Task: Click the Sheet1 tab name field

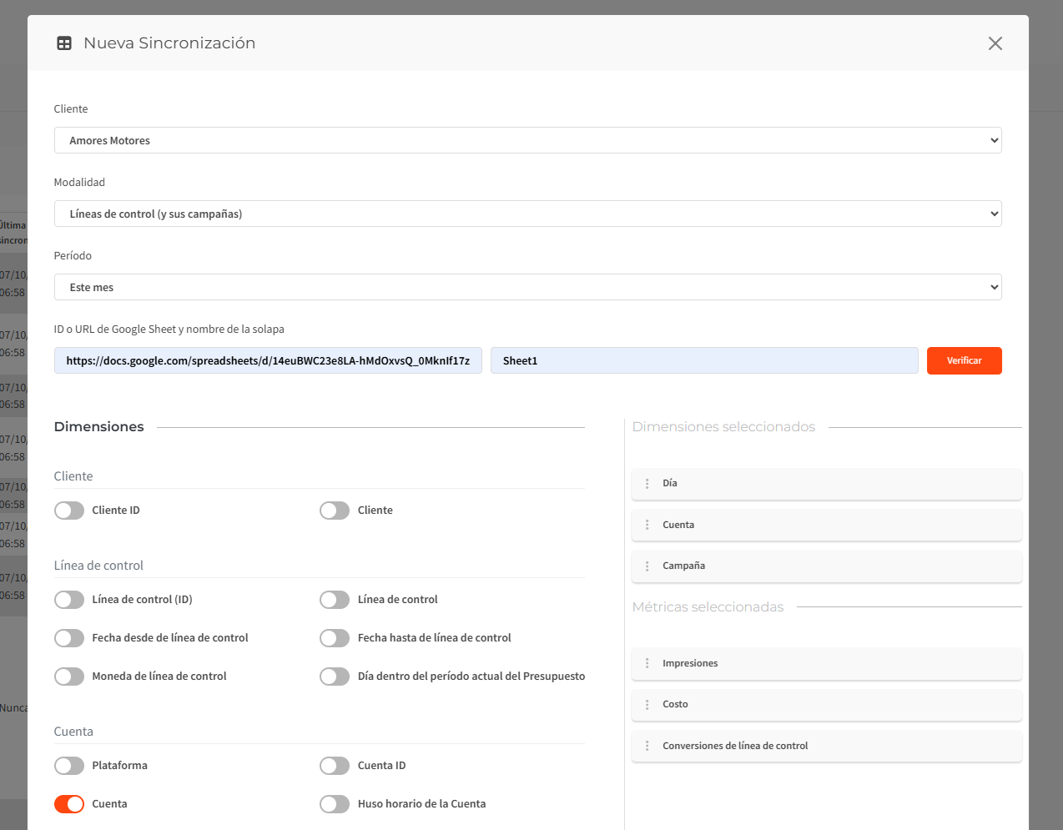Action: [703, 361]
